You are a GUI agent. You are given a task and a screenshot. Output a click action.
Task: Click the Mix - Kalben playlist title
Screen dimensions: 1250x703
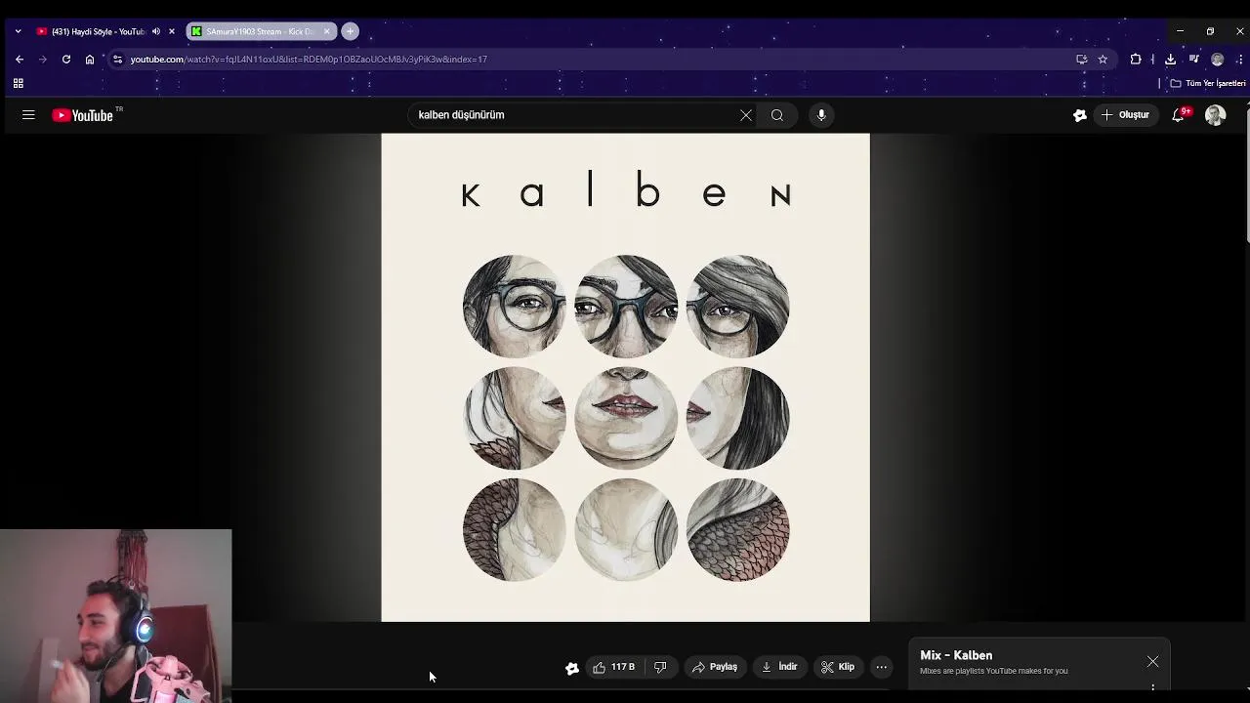[956, 655]
